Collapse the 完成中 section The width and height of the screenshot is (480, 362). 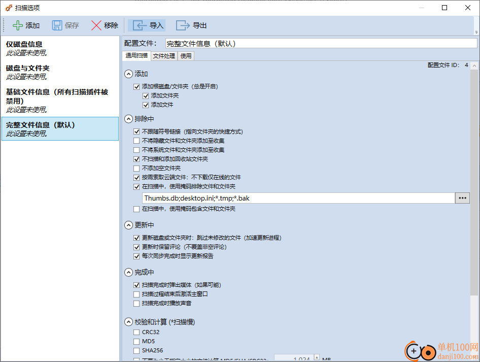128,272
